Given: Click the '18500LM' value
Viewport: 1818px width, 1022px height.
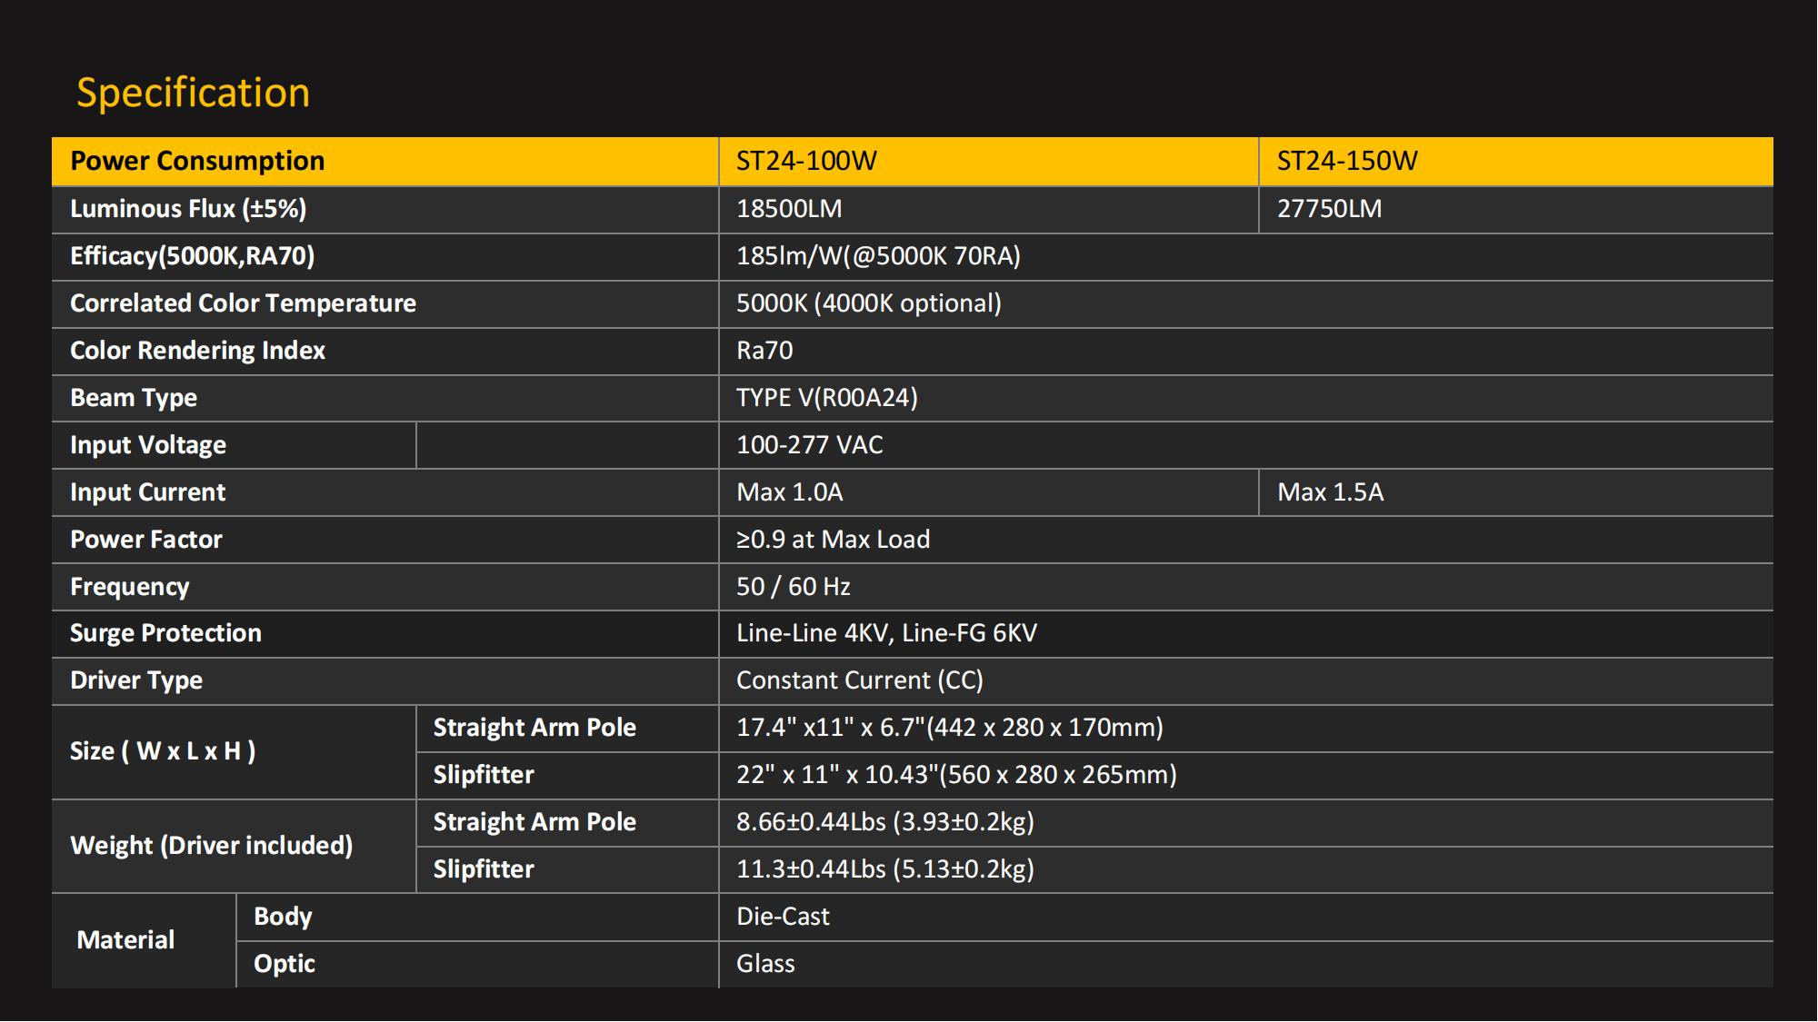Looking at the screenshot, I should tap(789, 209).
